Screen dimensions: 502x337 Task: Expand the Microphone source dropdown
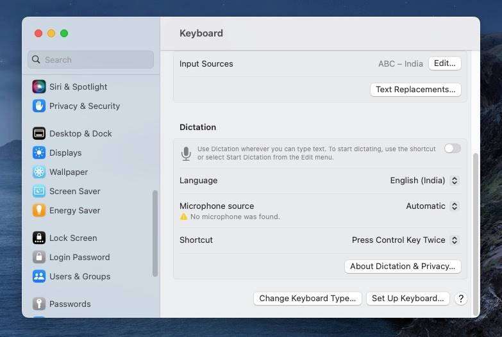point(432,206)
